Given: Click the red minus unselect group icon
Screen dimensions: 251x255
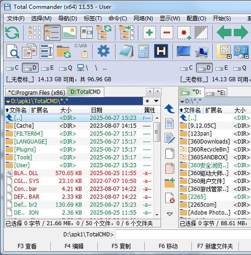Looking at the screenshot, I should tap(167, 32).
